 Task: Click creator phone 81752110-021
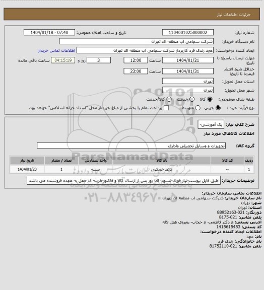(x=223, y=246)
